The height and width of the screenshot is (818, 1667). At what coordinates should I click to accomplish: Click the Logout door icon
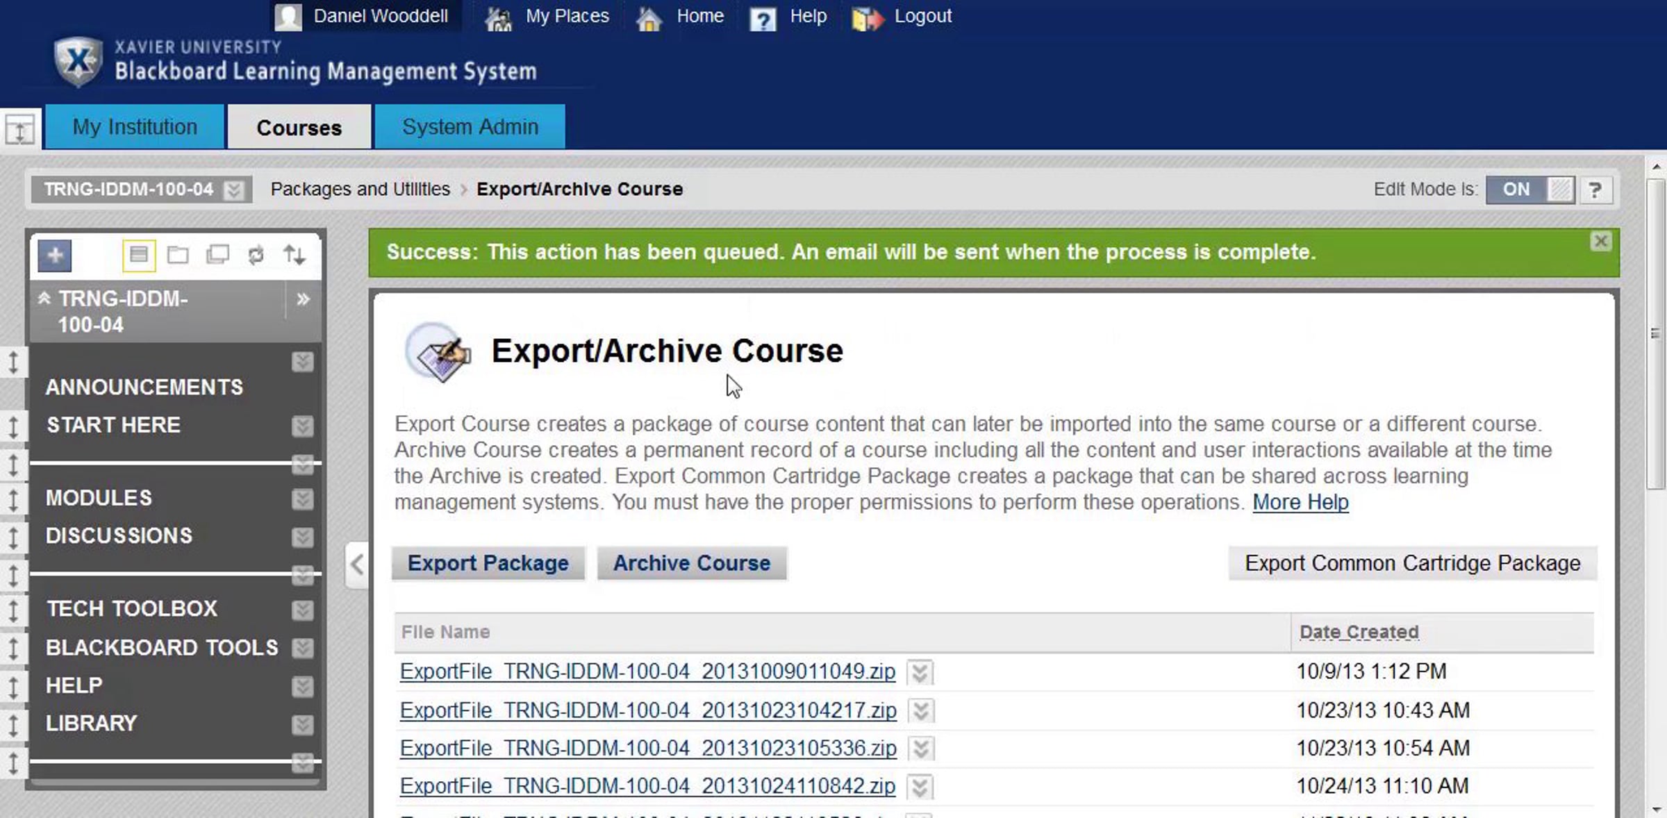click(868, 17)
